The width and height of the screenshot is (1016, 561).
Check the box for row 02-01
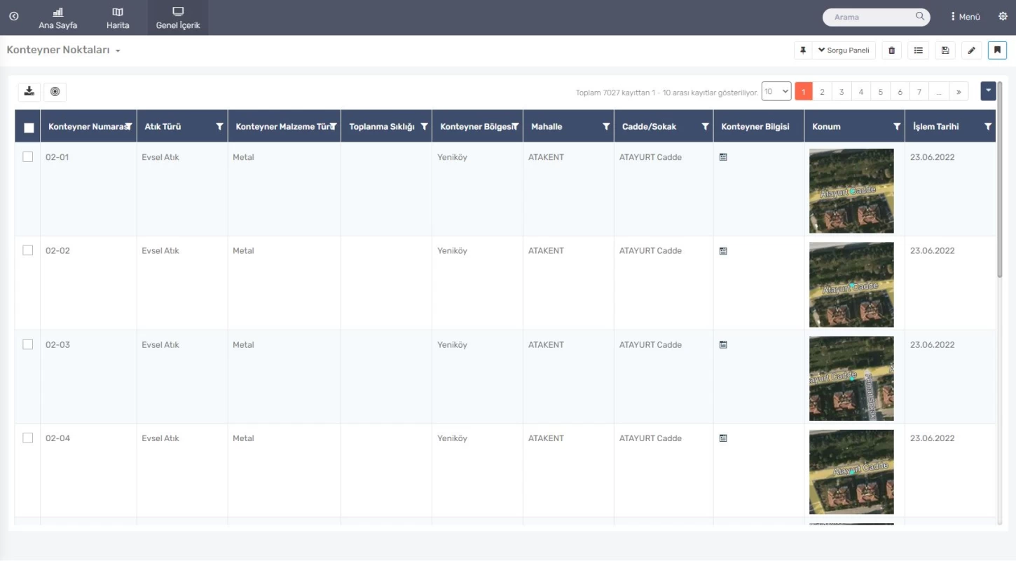point(28,157)
